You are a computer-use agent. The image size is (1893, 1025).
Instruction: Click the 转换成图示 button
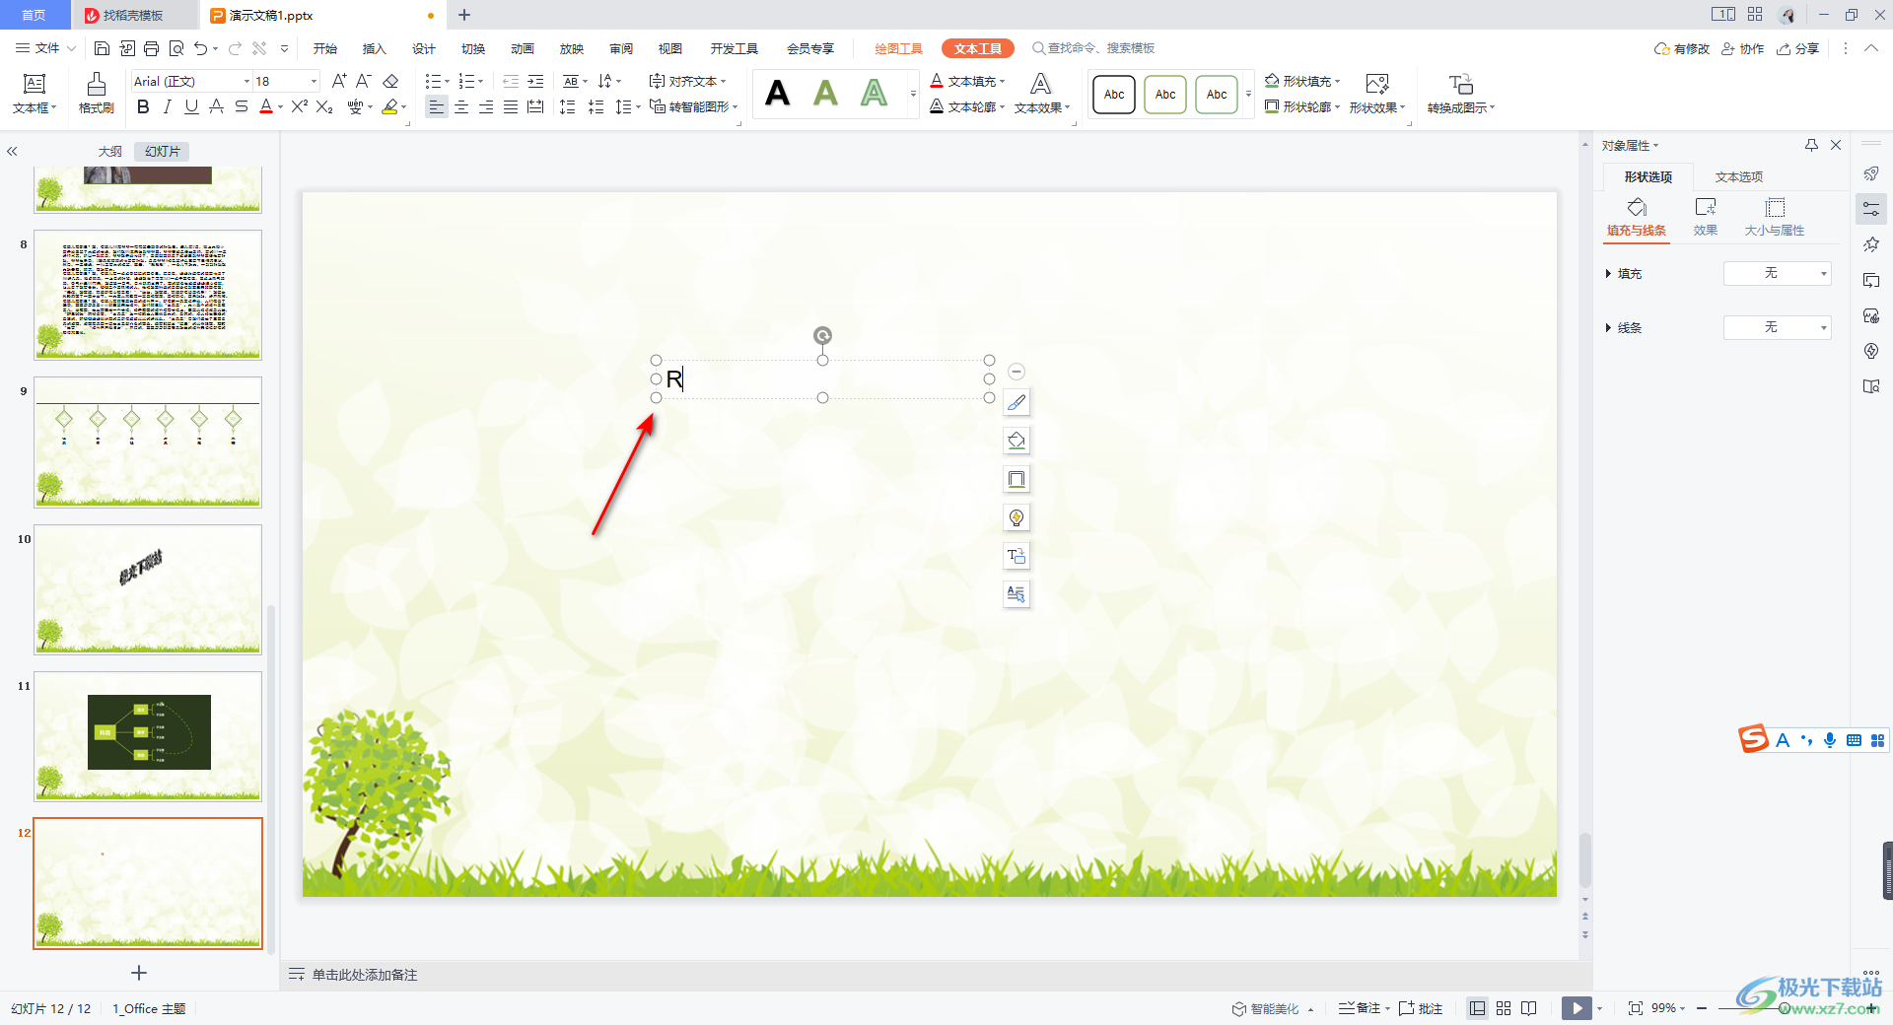[1461, 94]
